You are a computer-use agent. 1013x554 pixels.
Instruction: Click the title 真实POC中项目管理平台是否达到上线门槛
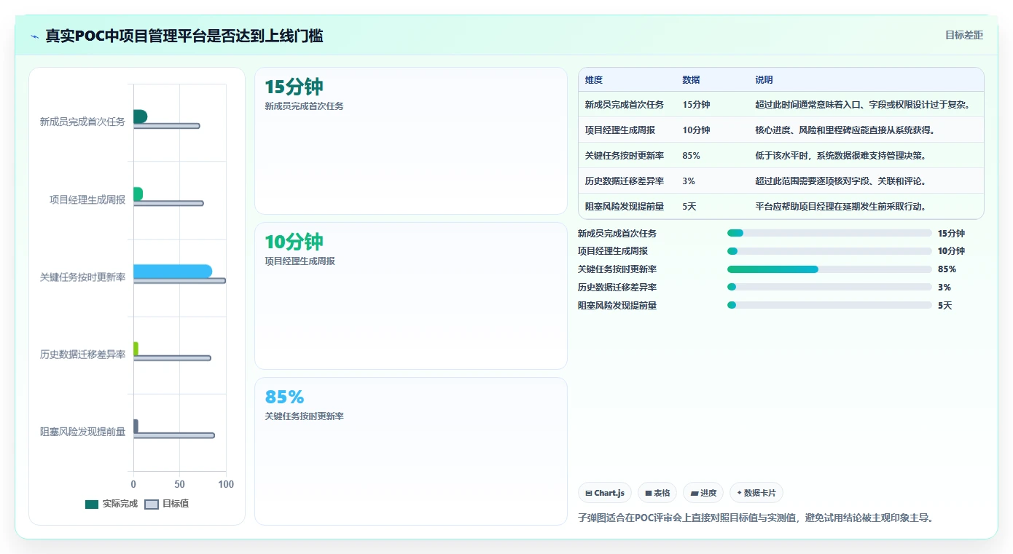[x=184, y=36]
